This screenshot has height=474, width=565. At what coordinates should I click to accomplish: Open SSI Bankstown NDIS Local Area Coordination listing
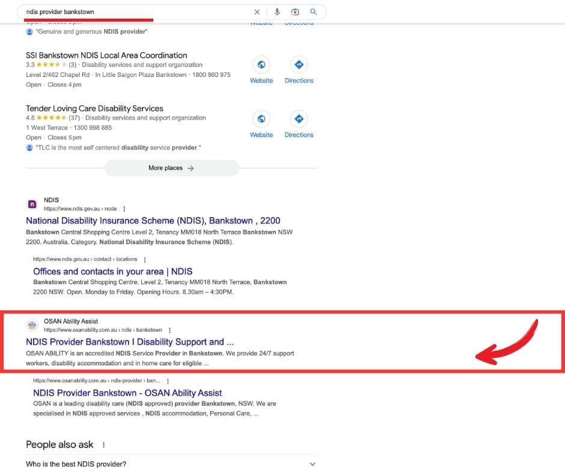point(106,55)
